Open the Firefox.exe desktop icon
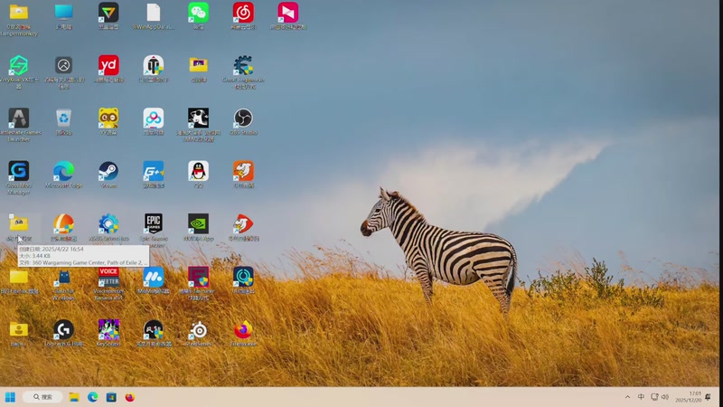 [243, 330]
